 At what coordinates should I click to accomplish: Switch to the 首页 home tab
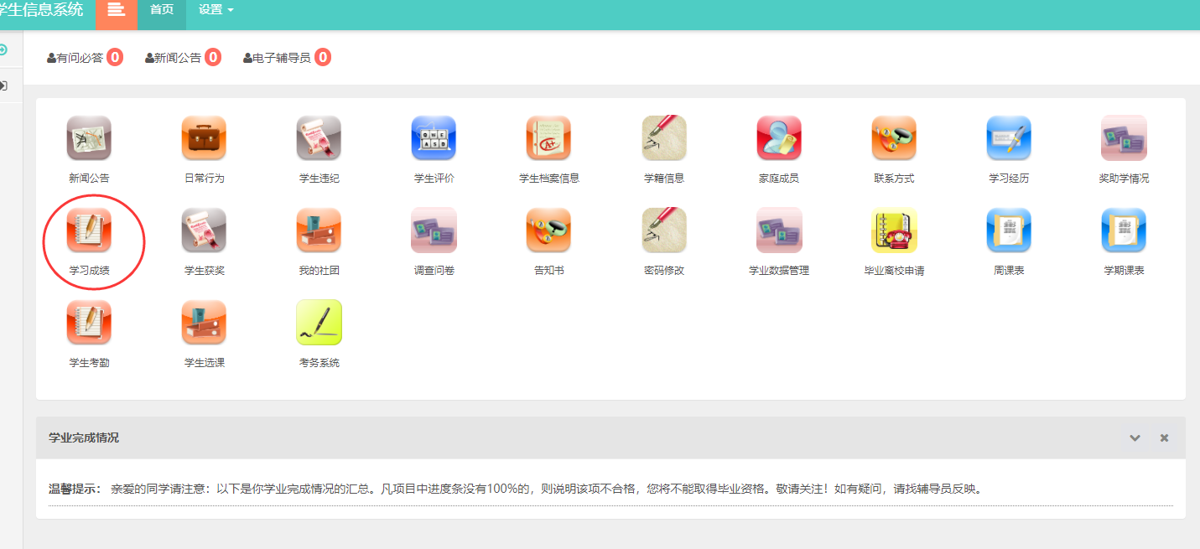(x=161, y=10)
